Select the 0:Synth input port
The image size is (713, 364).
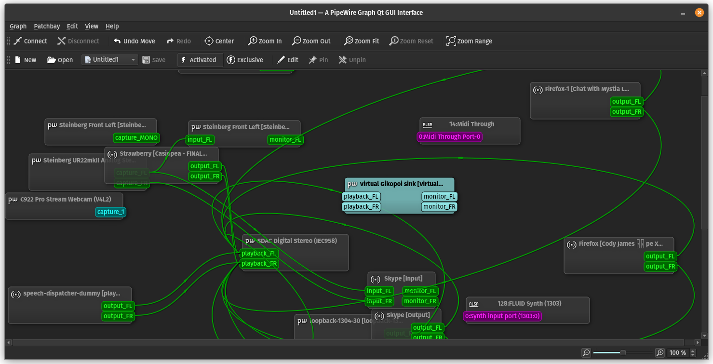pos(503,316)
